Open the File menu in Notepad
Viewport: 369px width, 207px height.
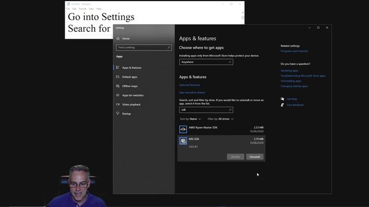click(68, 9)
